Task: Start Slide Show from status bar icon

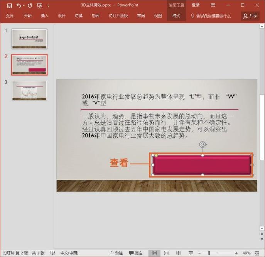Action: [191, 253]
